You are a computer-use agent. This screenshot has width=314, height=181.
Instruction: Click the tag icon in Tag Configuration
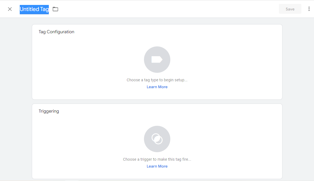[157, 60]
